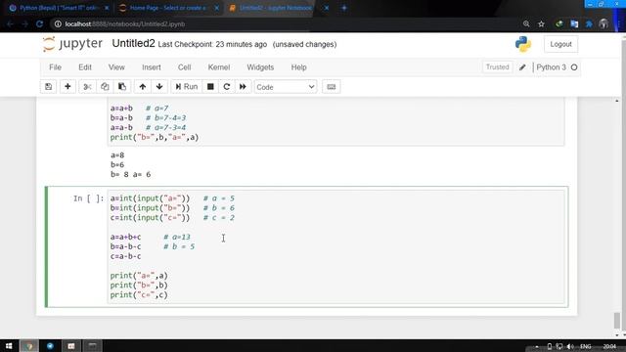Click the Python 3 kernel name

(x=551, y=67)
